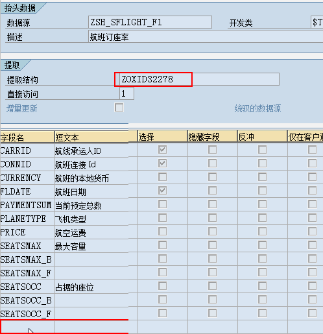
Task: Click short text 最大容量
Action: click(x=70, y=246)
